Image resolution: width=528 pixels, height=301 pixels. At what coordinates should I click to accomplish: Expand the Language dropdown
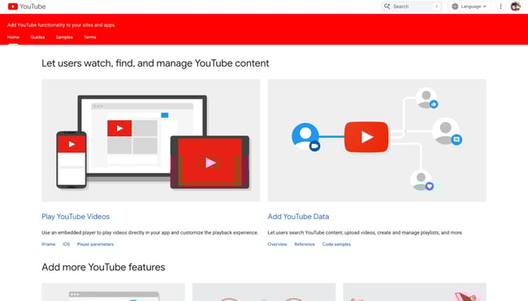pos(469,6)
